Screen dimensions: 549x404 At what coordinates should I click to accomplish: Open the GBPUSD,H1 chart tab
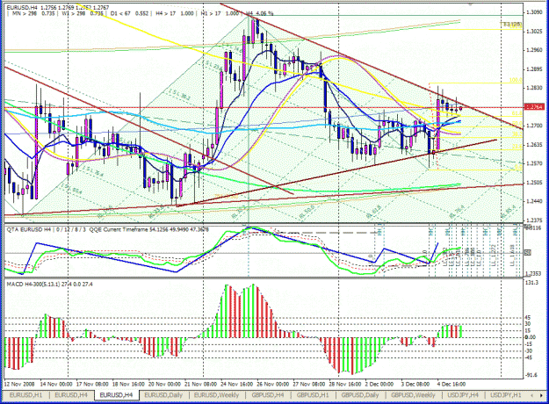tap(313, 395)
